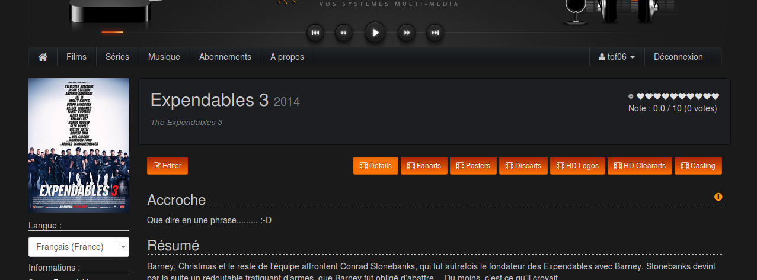Click the Editer button
Screen dimensions: 757x280
pyautogui.click(x=167, y=166)
